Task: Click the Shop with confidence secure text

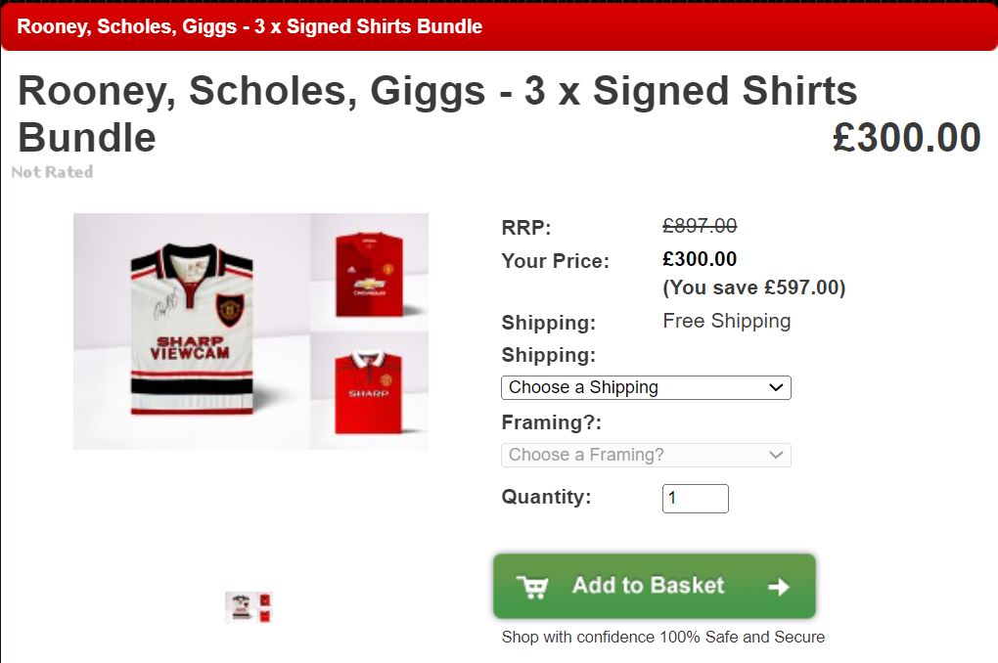Action: [662, 637]
